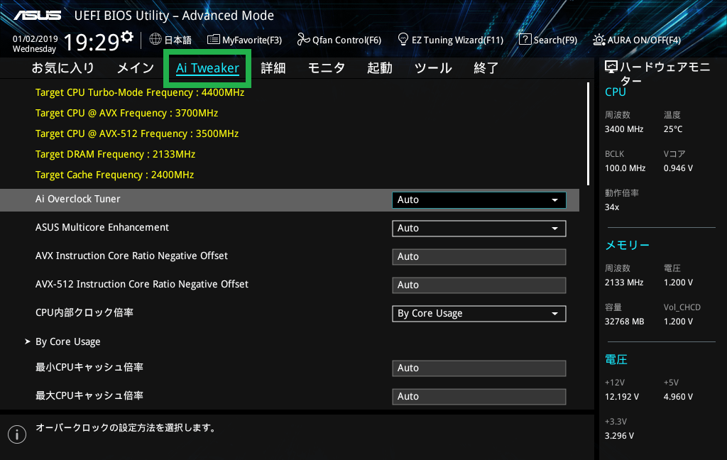Viewport: 727px width, 460px height.
Task: Click the gear icon beside the clock
Action: pos(127,36)
